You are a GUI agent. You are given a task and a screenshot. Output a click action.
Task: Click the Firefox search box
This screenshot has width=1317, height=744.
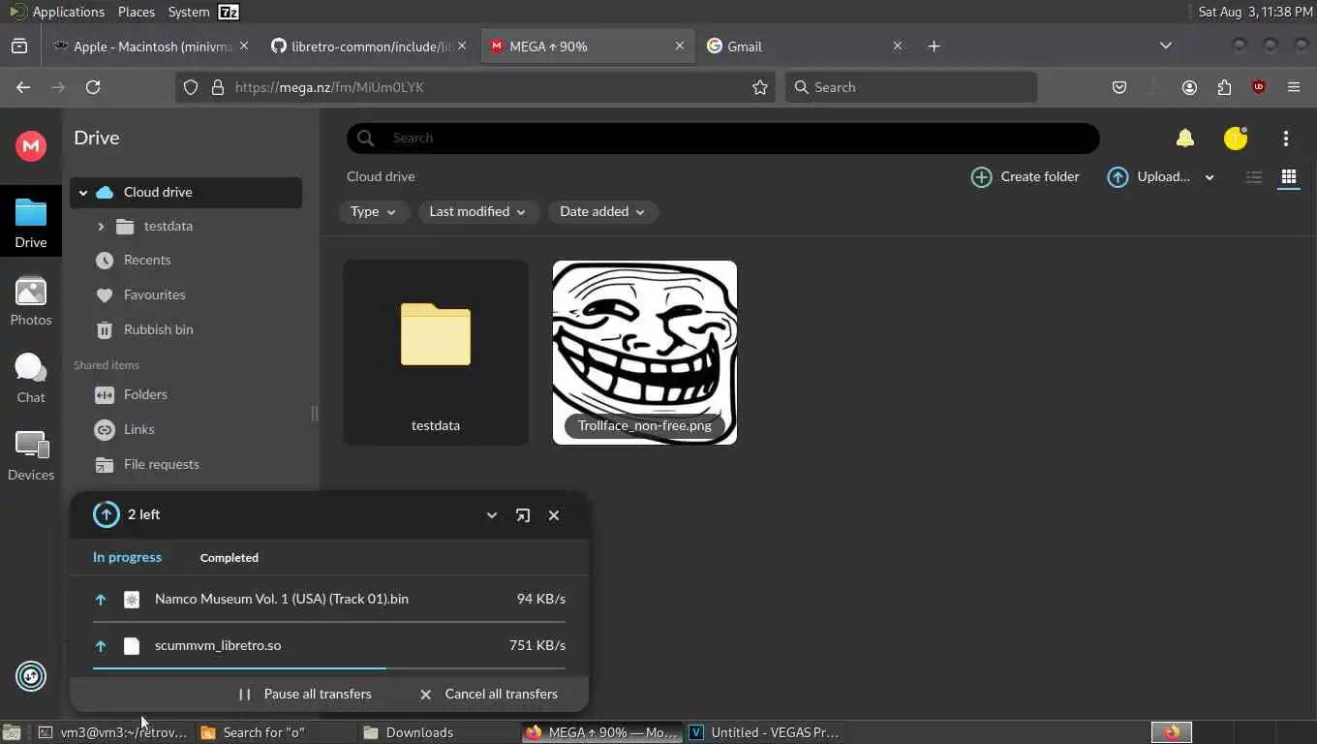click(x=910, y=87)
